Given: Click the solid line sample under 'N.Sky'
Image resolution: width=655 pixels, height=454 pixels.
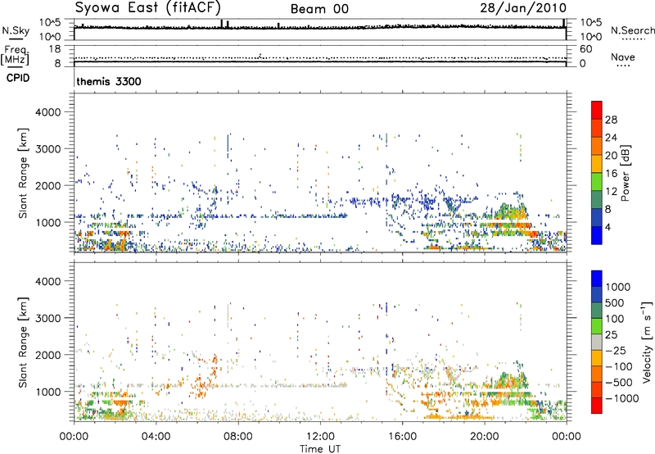Looking at the screenshot, I should [16, 39].
